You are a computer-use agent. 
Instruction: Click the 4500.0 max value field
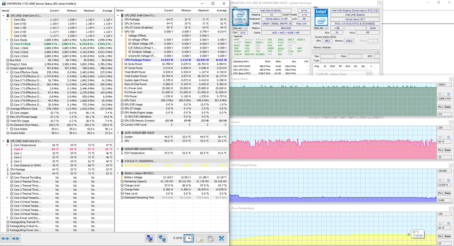click(443, 84)
